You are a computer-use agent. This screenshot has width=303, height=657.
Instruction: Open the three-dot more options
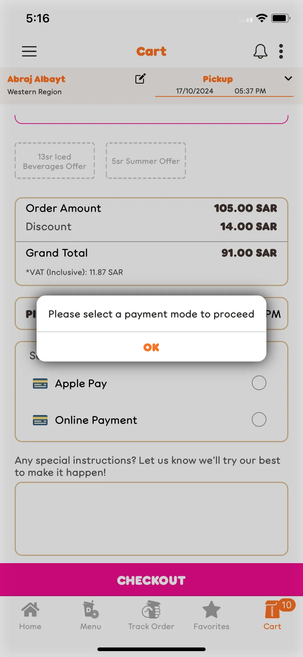click(281, 51)
